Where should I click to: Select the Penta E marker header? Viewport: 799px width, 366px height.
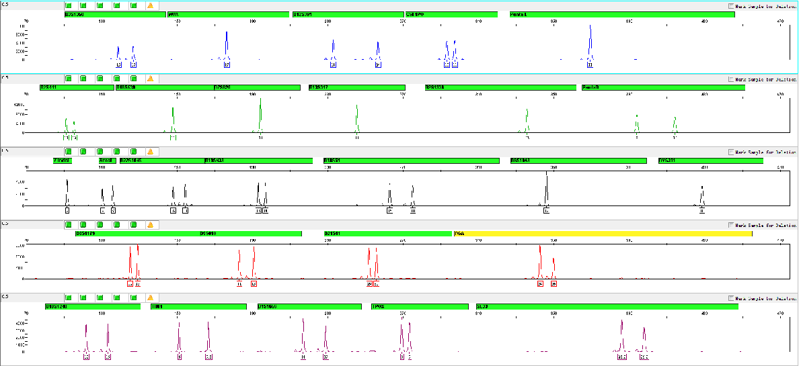[x=622, y=15]
